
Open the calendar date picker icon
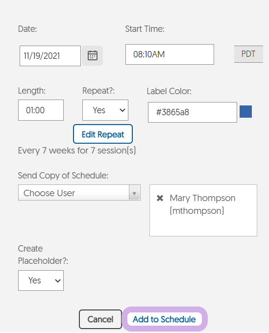[93, 55]
